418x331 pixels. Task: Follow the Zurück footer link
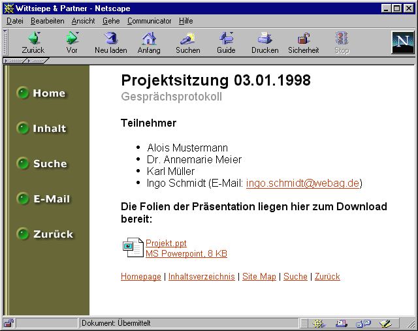point(327,276)
